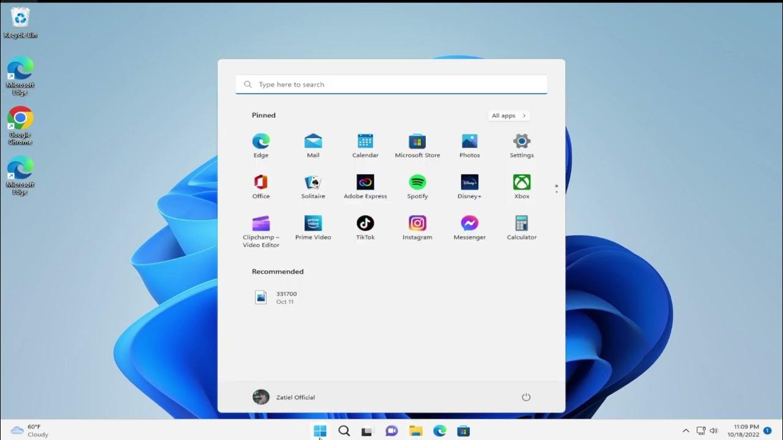Select the Microsoft Edge shortcut below Google Chrome
The image size is (783, 440).
click(x=20, y=176)
